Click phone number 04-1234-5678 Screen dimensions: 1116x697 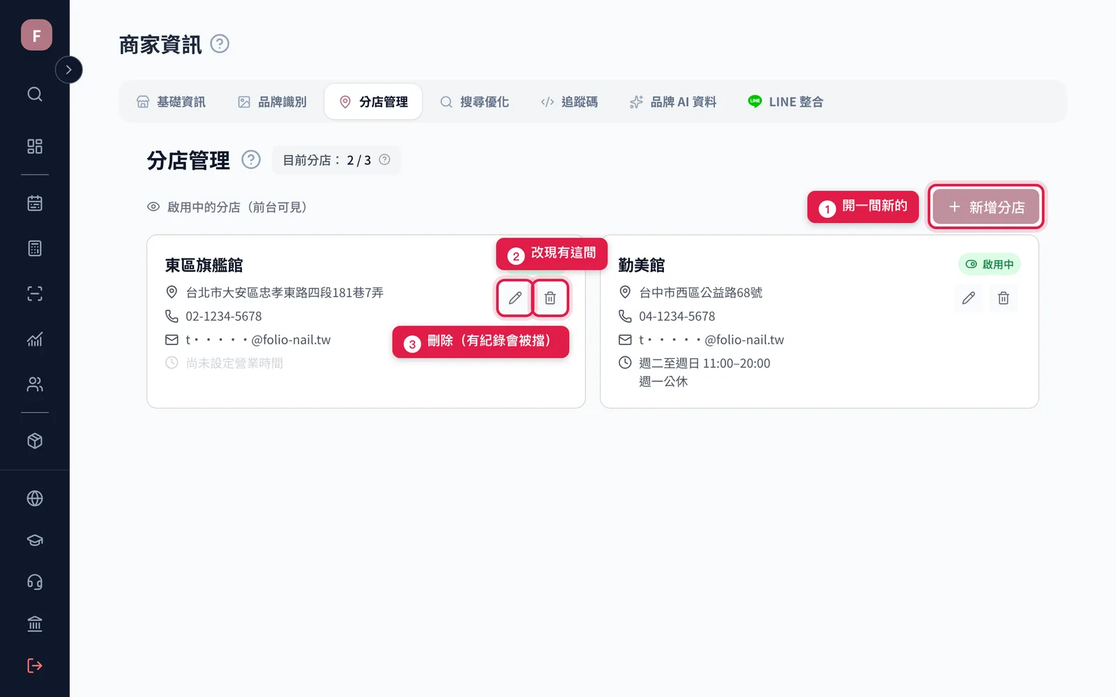[x=677, y=316]
